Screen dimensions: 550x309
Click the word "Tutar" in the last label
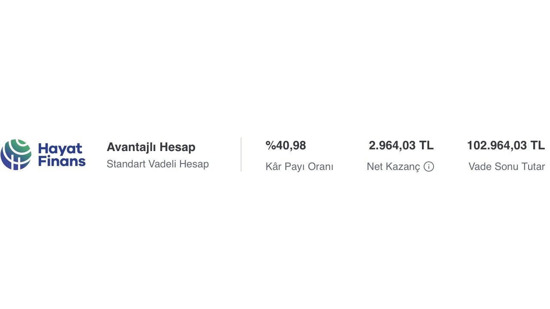533,167
